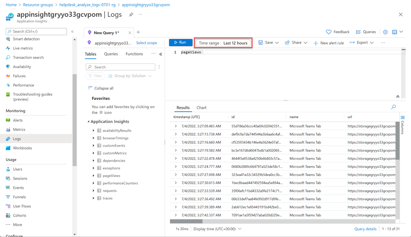Open Failures in the sidebar
The image size is (411, 237).
20,76
